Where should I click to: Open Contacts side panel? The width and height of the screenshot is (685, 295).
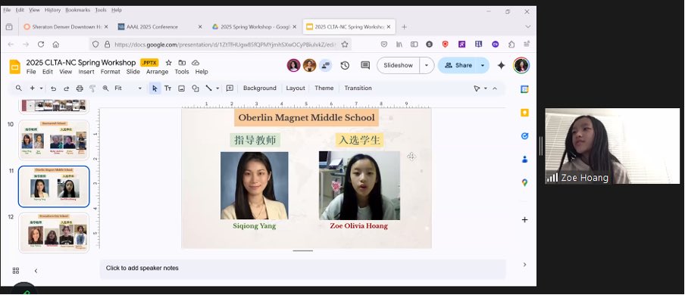tap(524, 160)
